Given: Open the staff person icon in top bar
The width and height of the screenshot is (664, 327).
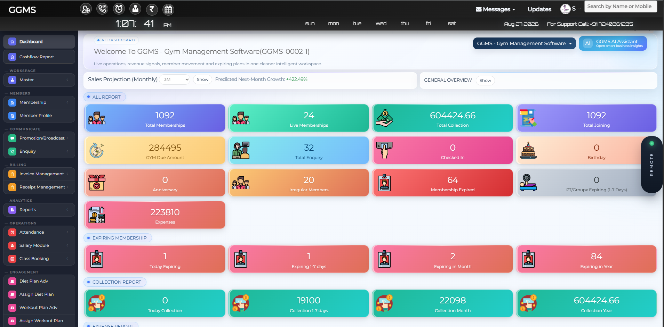Looking at the screenshot, I should click(135, 9).
